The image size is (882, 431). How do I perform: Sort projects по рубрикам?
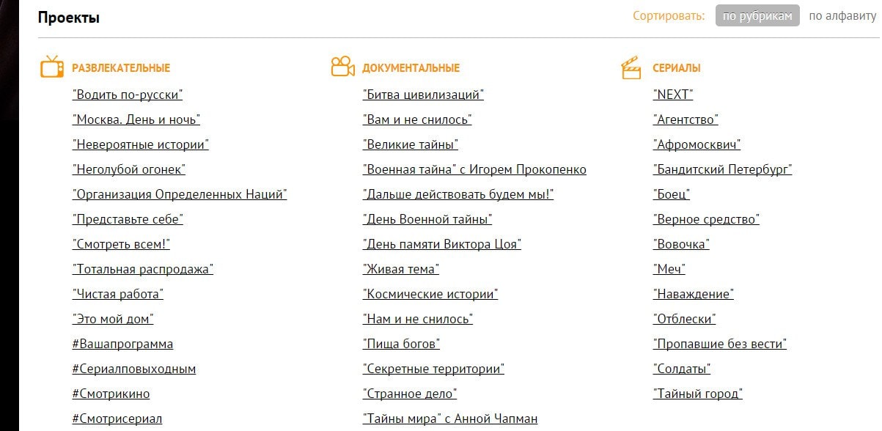point(757,16)
